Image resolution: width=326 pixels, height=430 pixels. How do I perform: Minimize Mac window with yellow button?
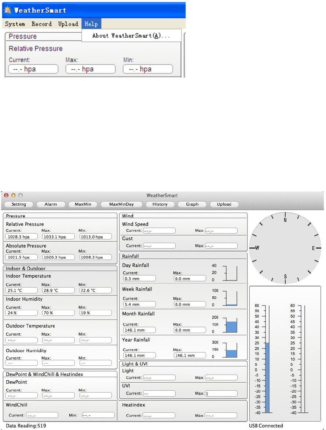click(13, 195)
